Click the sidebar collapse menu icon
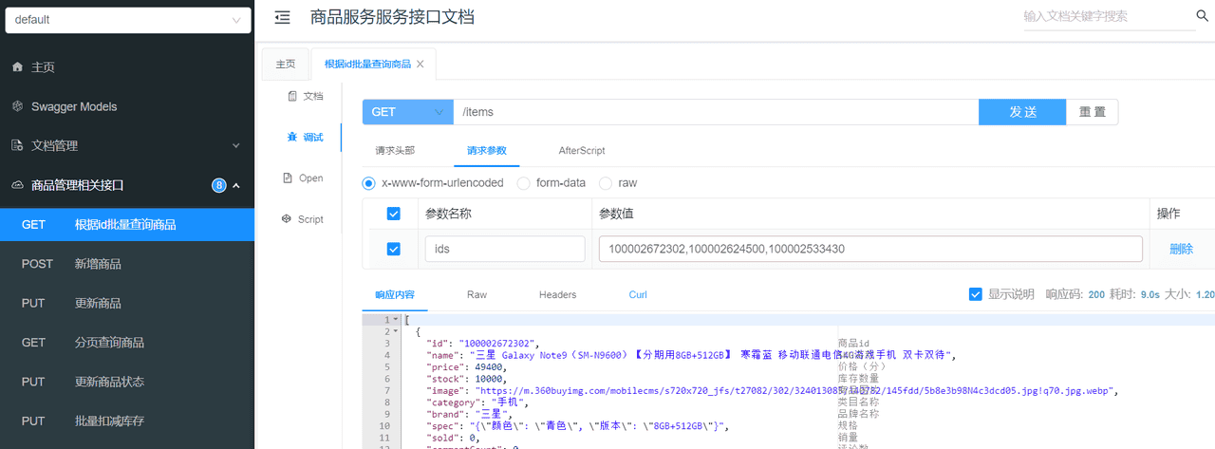The height and width of the screenshot is (449, 1215). point(282,17)
